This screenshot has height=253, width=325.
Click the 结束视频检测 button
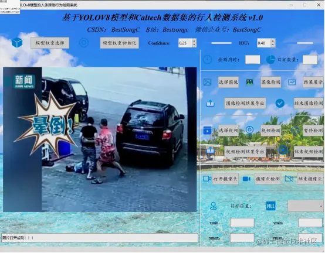309,152
